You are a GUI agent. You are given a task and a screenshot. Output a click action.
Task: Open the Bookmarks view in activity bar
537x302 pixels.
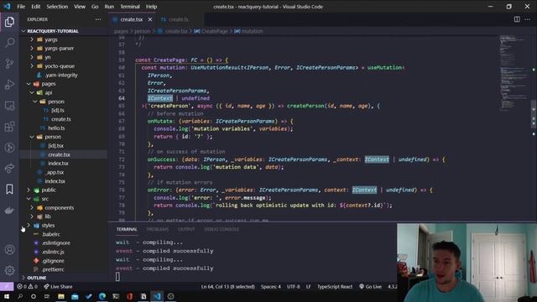[9, 189]
